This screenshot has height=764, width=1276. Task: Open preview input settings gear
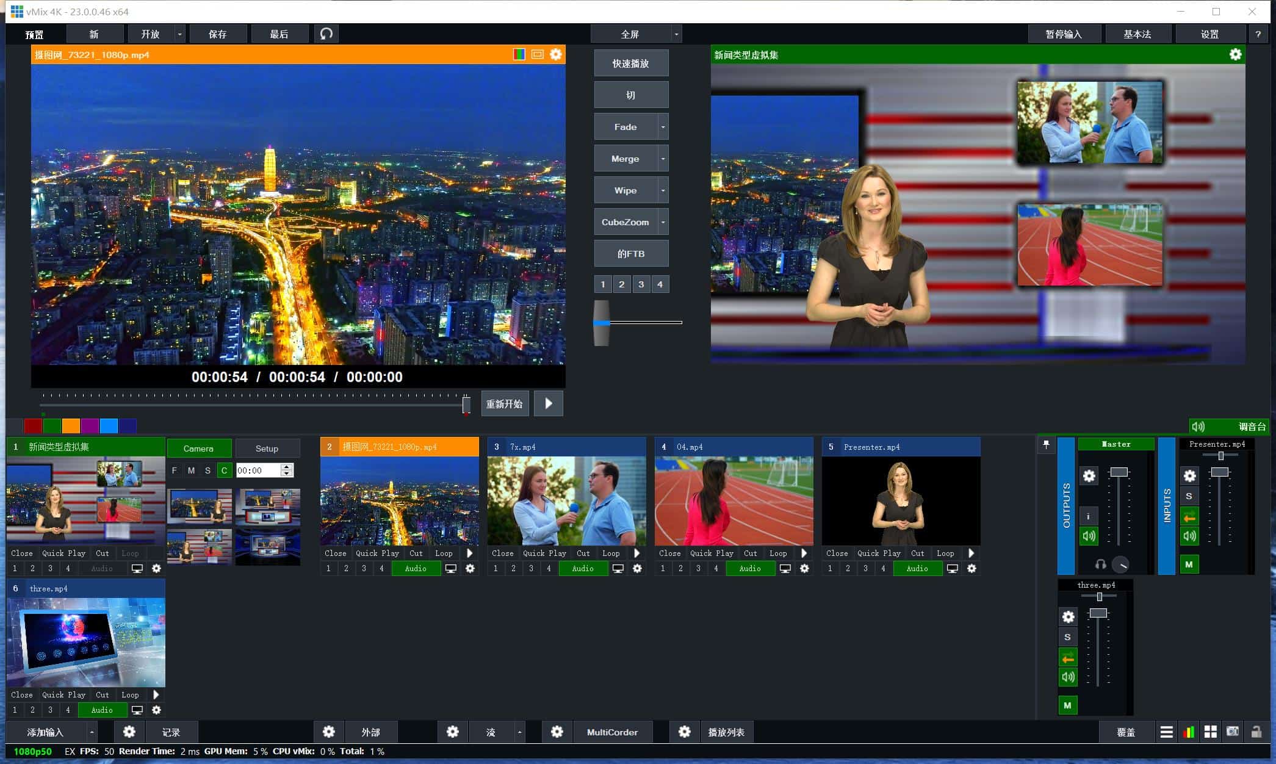tap(555, 54)
